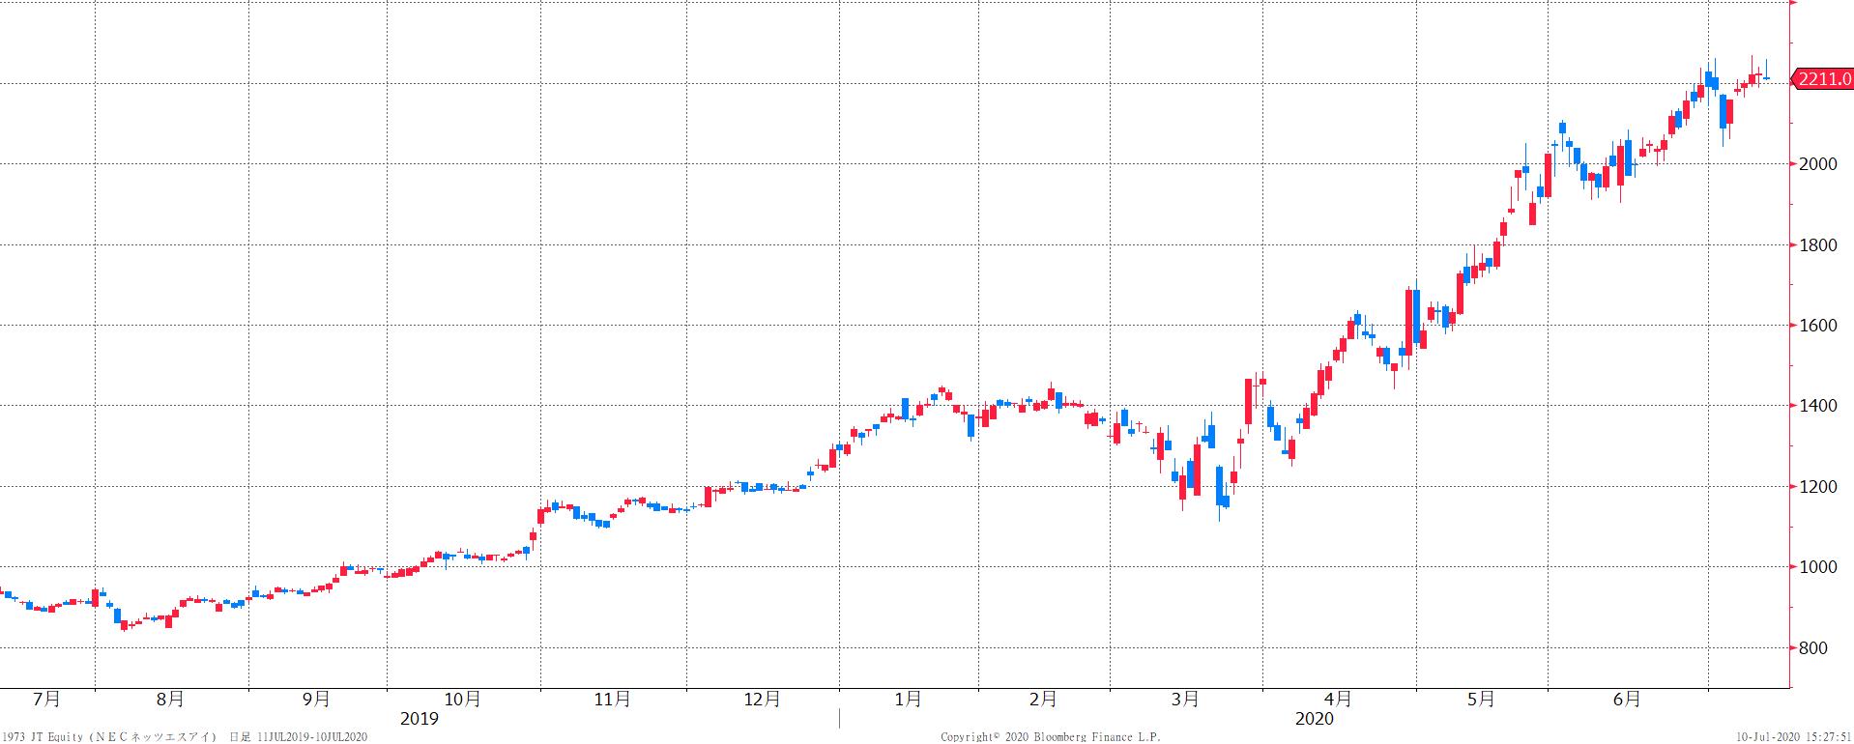This screenshot has width=1854, height=744.
Task: Select the 1月 month on time axis
Action: [908, 699]
